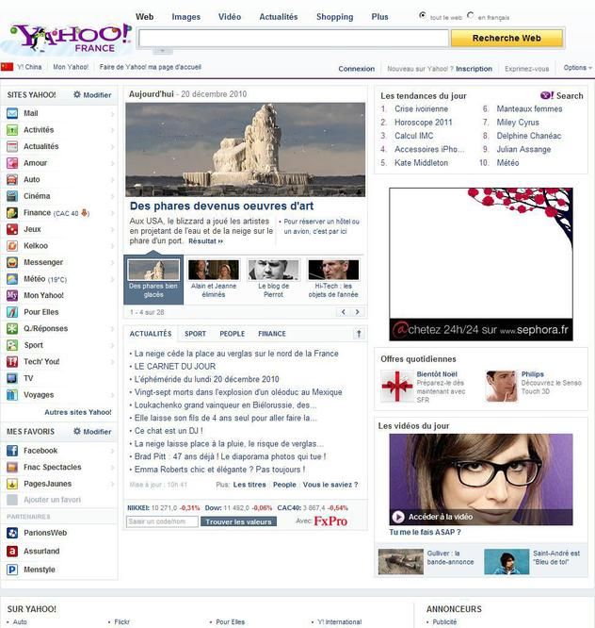Switch to the Shopping search tab

pyautogui.click(x=335, y=17)
